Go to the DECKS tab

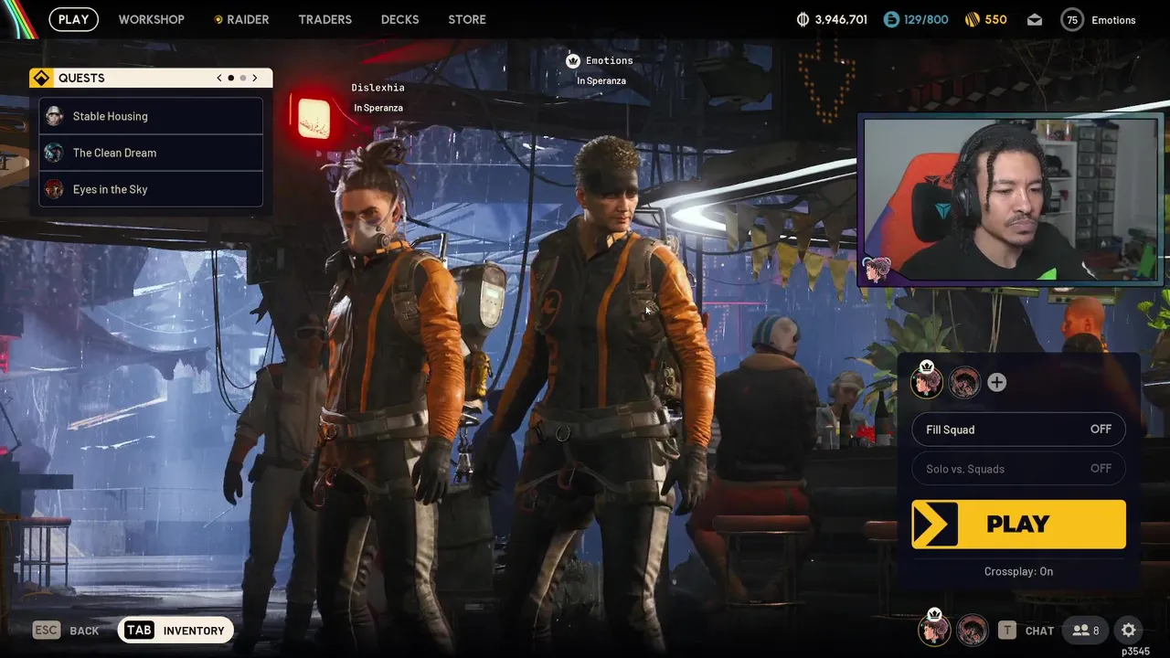click(x=399, y=19)
